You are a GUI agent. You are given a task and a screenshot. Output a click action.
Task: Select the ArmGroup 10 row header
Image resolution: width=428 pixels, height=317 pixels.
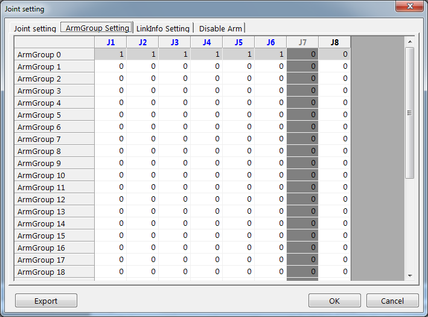click(54, 175)
